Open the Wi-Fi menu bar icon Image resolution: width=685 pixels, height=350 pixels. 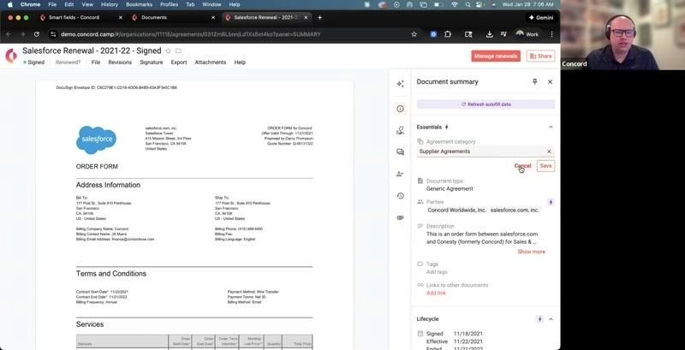(455, 4)
